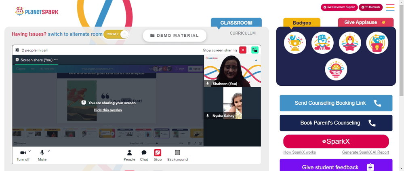Click the help question icon in shared Canva screen
Screen dimensions: 404x171
click(x=200, y=144)
